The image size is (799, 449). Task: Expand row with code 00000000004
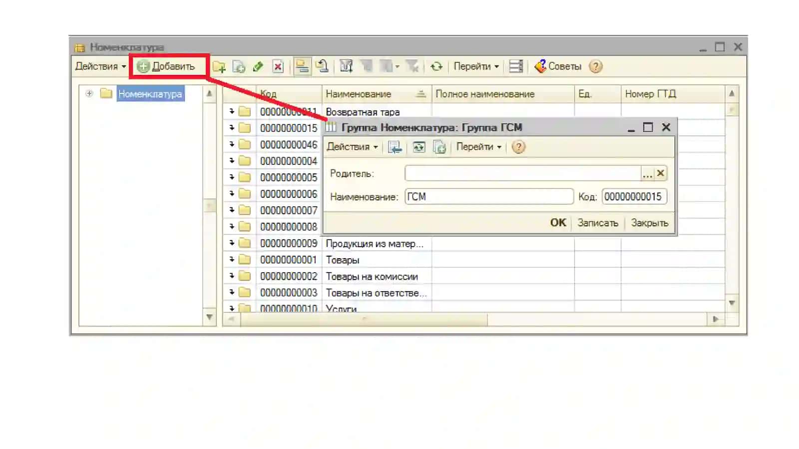pos(232,161)
